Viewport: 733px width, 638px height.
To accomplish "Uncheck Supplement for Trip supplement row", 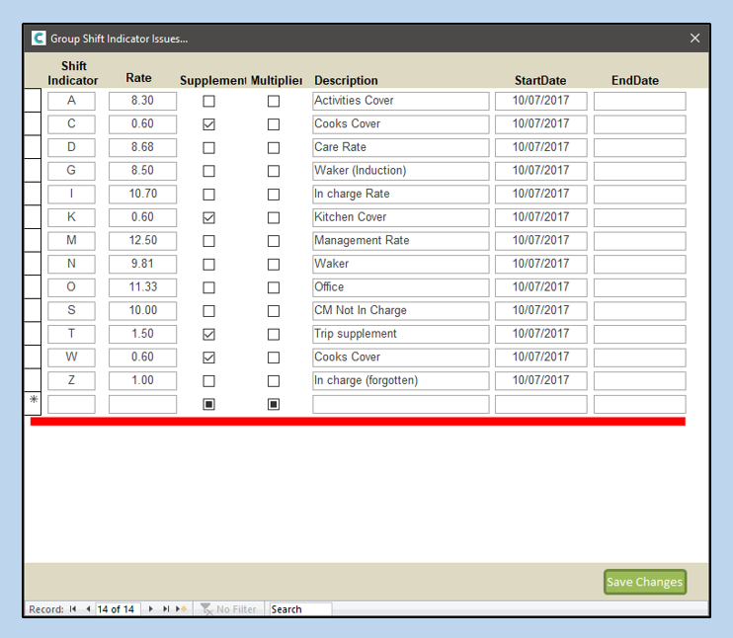I will 208,334.
